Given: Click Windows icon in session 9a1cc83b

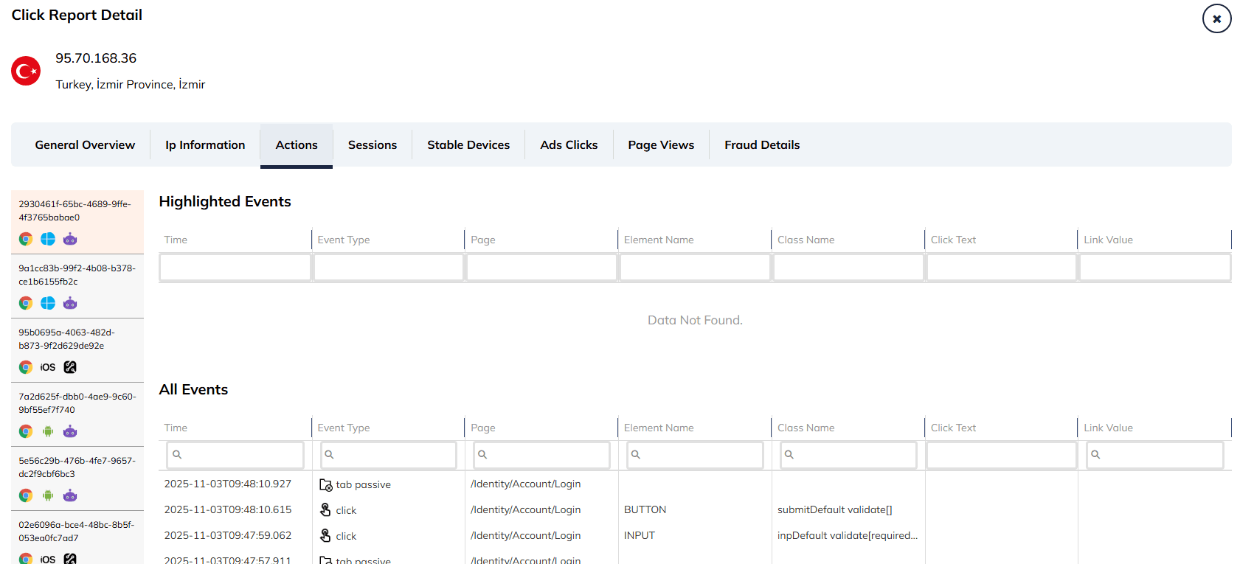Looking at the screenshot, I should tap(48, 303).
